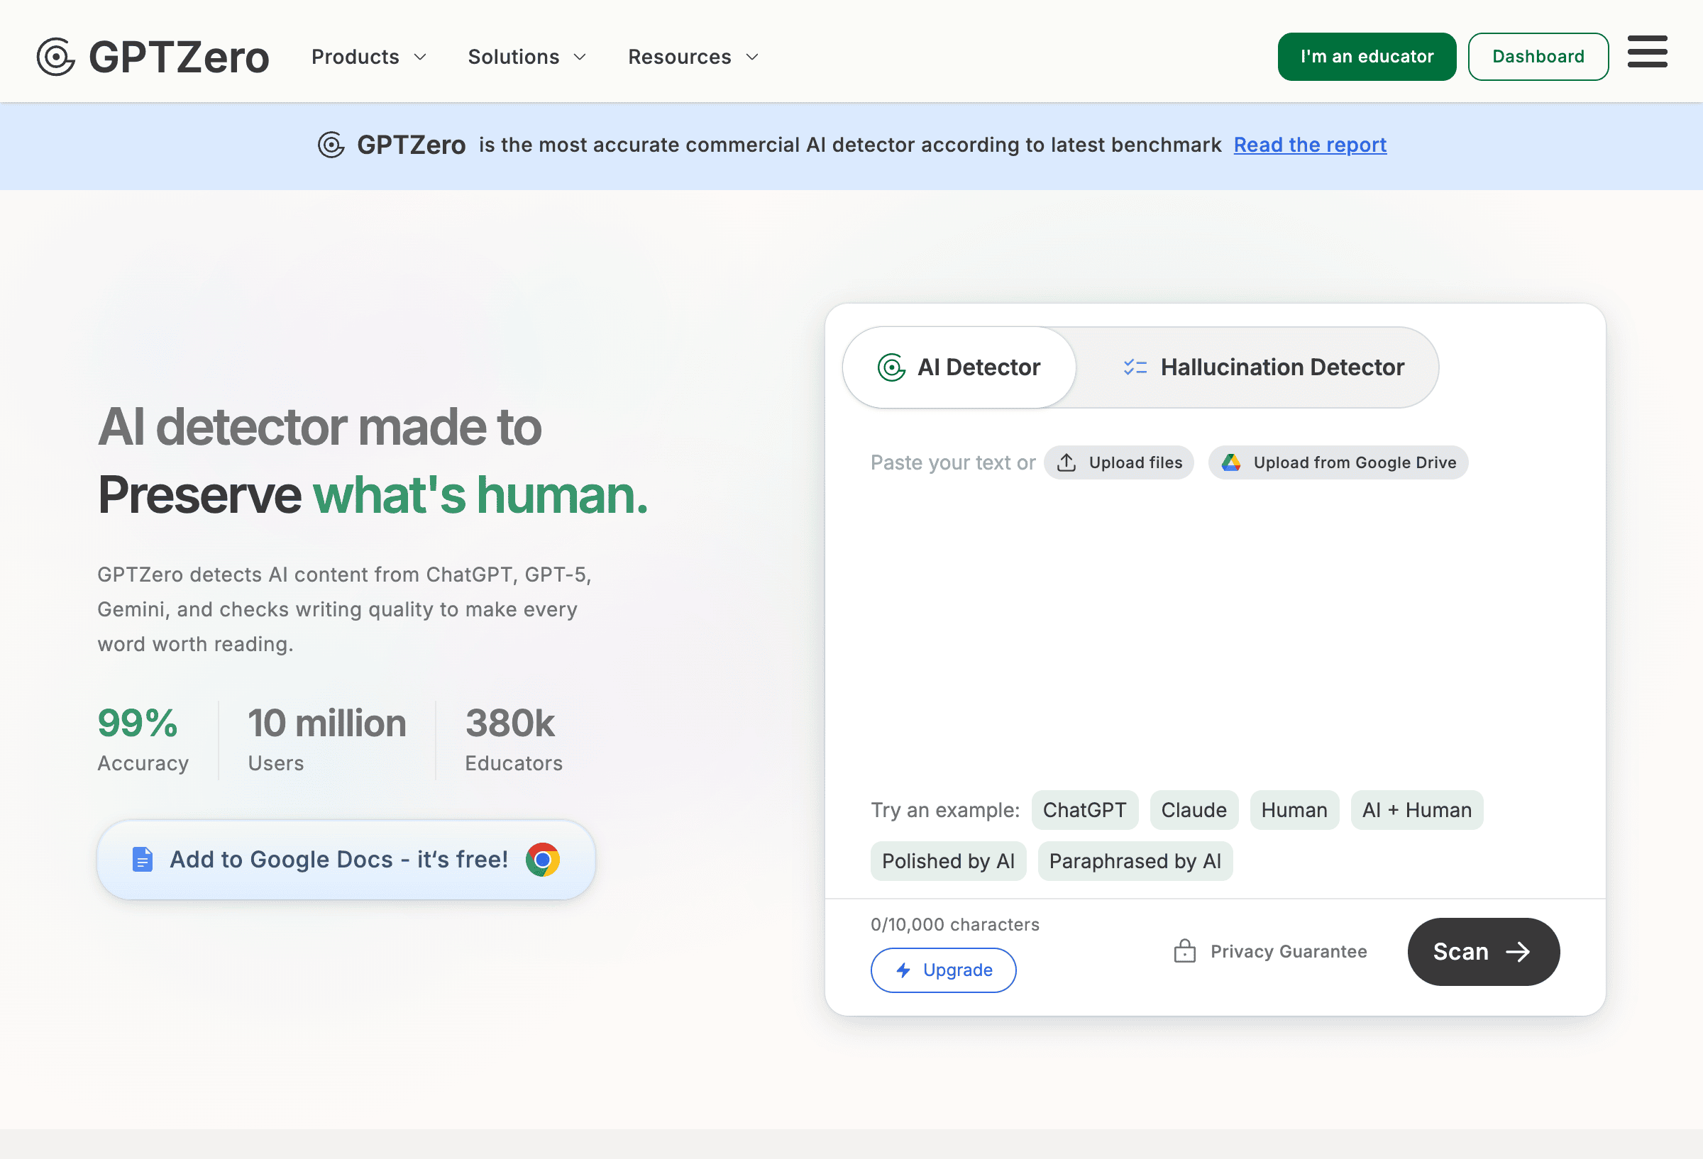Image resolution: width=1703 pixels, height=1159 pixels.
Task: Click the Privacy Guarantee lock icon
Action: coord(1184,951)
